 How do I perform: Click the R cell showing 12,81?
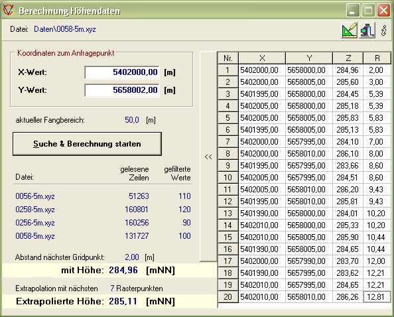[x=377, y=297]
